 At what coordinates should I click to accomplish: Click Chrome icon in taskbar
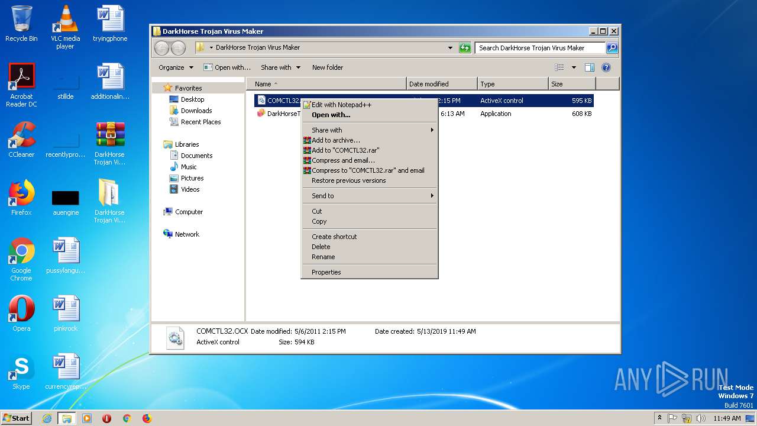point(127,418)
